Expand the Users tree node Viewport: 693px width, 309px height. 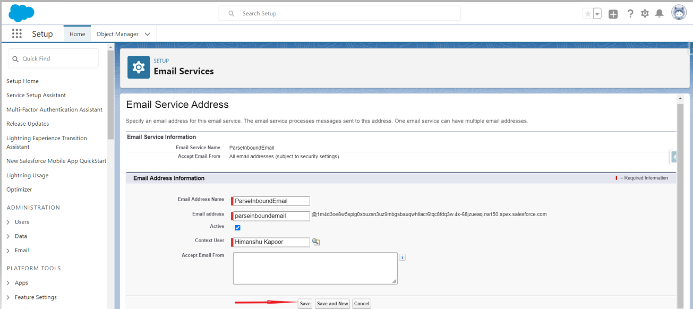click(8, 222)
